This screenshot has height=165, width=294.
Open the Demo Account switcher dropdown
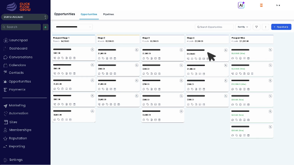coord(24,17)
